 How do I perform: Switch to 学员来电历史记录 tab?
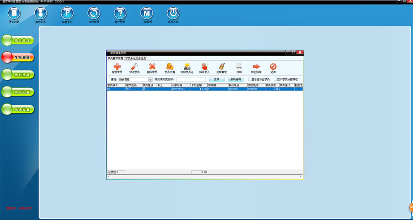pyautogui.click(x=136, y=59)
